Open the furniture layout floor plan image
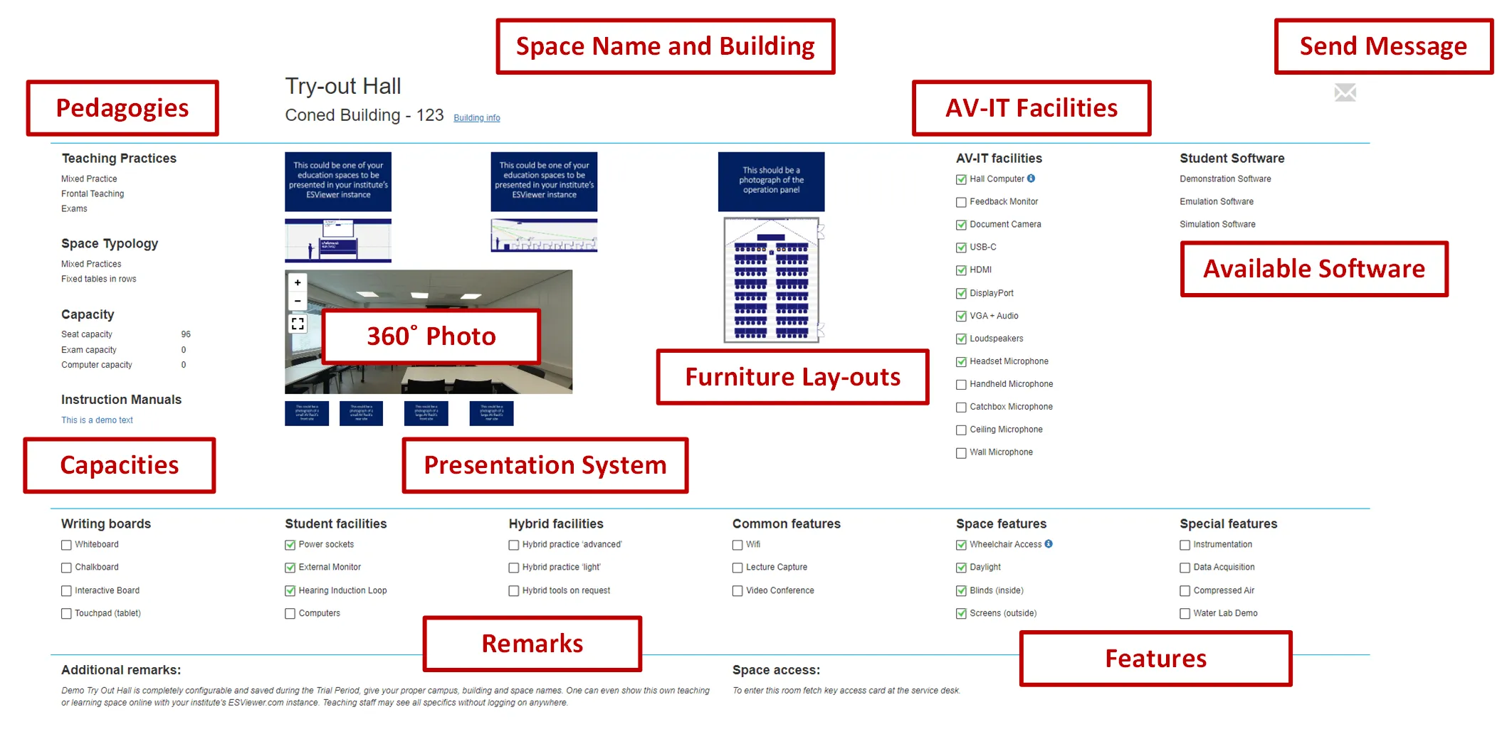This screenshot has height=739, width=1507. 772,280
